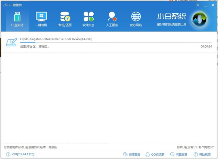
Task: Click the USB drive write icon
Action: (12, 42)
